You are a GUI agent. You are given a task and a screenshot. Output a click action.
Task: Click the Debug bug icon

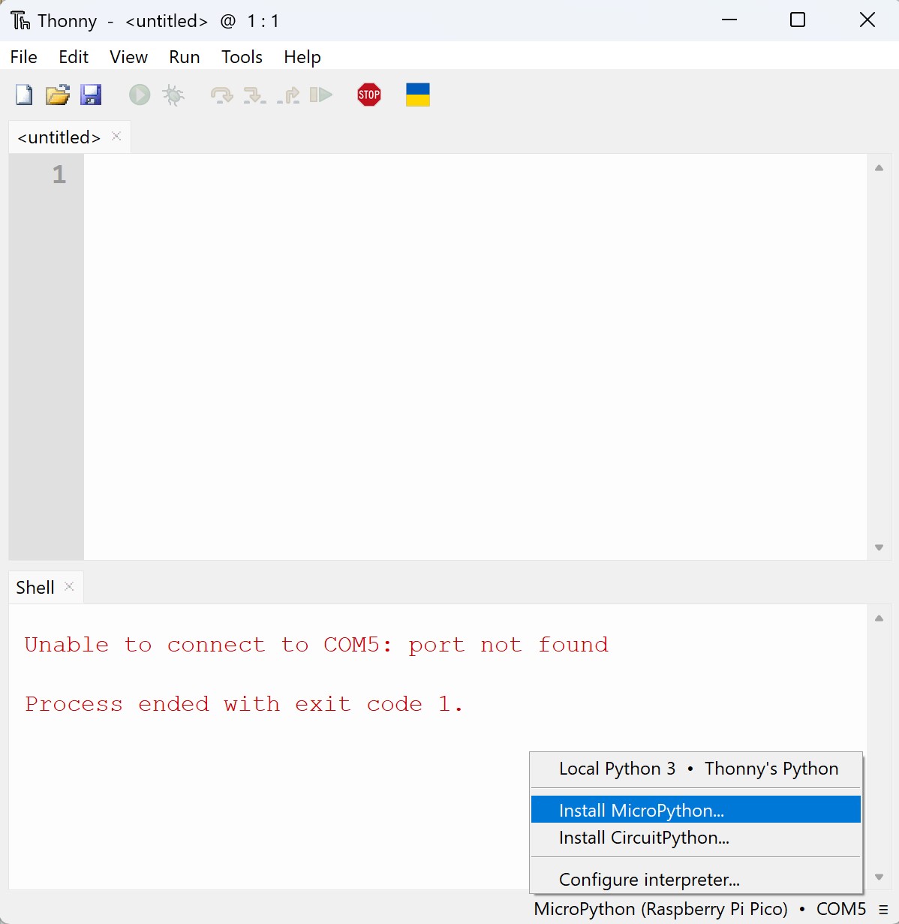click(x=173, y=95)
